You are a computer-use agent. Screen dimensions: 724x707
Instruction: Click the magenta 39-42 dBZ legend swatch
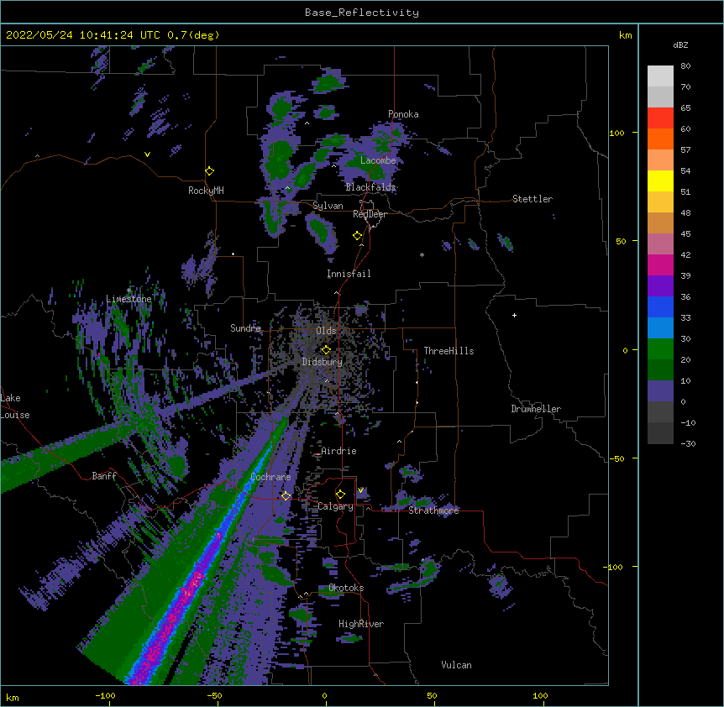[x=660, y=264]
